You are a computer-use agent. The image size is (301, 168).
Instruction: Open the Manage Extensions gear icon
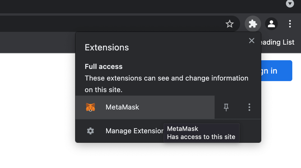pyautogui.click(x=90, y=131)
